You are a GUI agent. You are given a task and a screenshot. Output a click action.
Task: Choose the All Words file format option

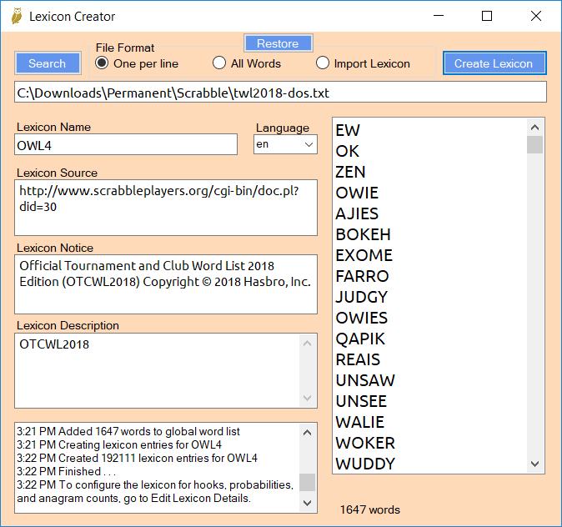pos(219,63)
